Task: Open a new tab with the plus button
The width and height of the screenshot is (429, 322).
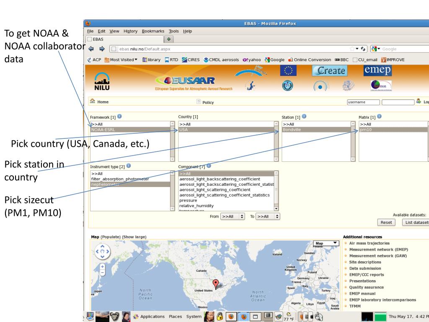Action: (x=169, y=39)
